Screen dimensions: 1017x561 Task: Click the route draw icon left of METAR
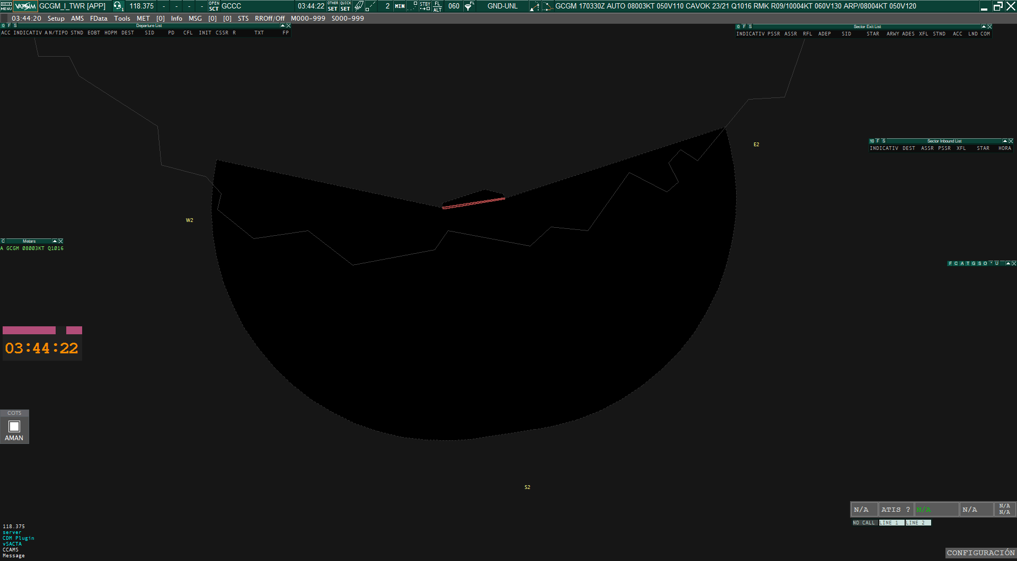(x=535, y=6)
